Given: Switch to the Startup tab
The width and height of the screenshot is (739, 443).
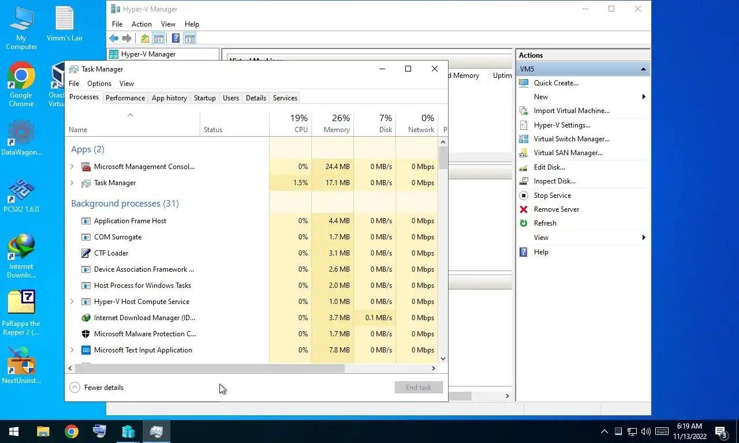Looking at the screenshot, I should (204, 98).
